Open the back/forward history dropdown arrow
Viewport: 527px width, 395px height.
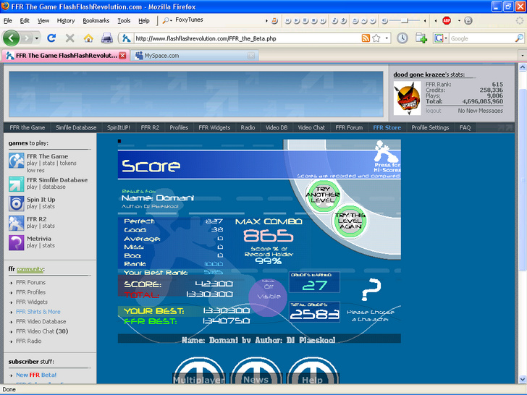[37, 38]
